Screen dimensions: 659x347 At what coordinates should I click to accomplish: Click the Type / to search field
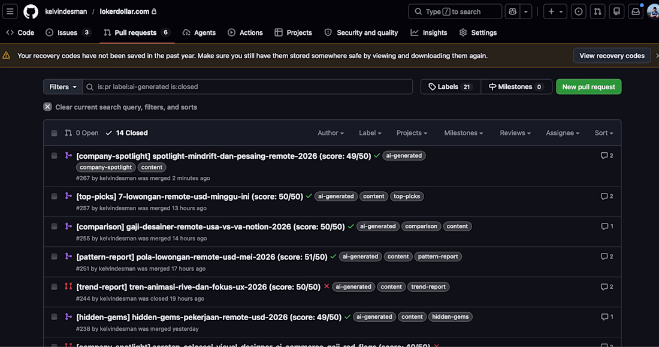[455, 12]
